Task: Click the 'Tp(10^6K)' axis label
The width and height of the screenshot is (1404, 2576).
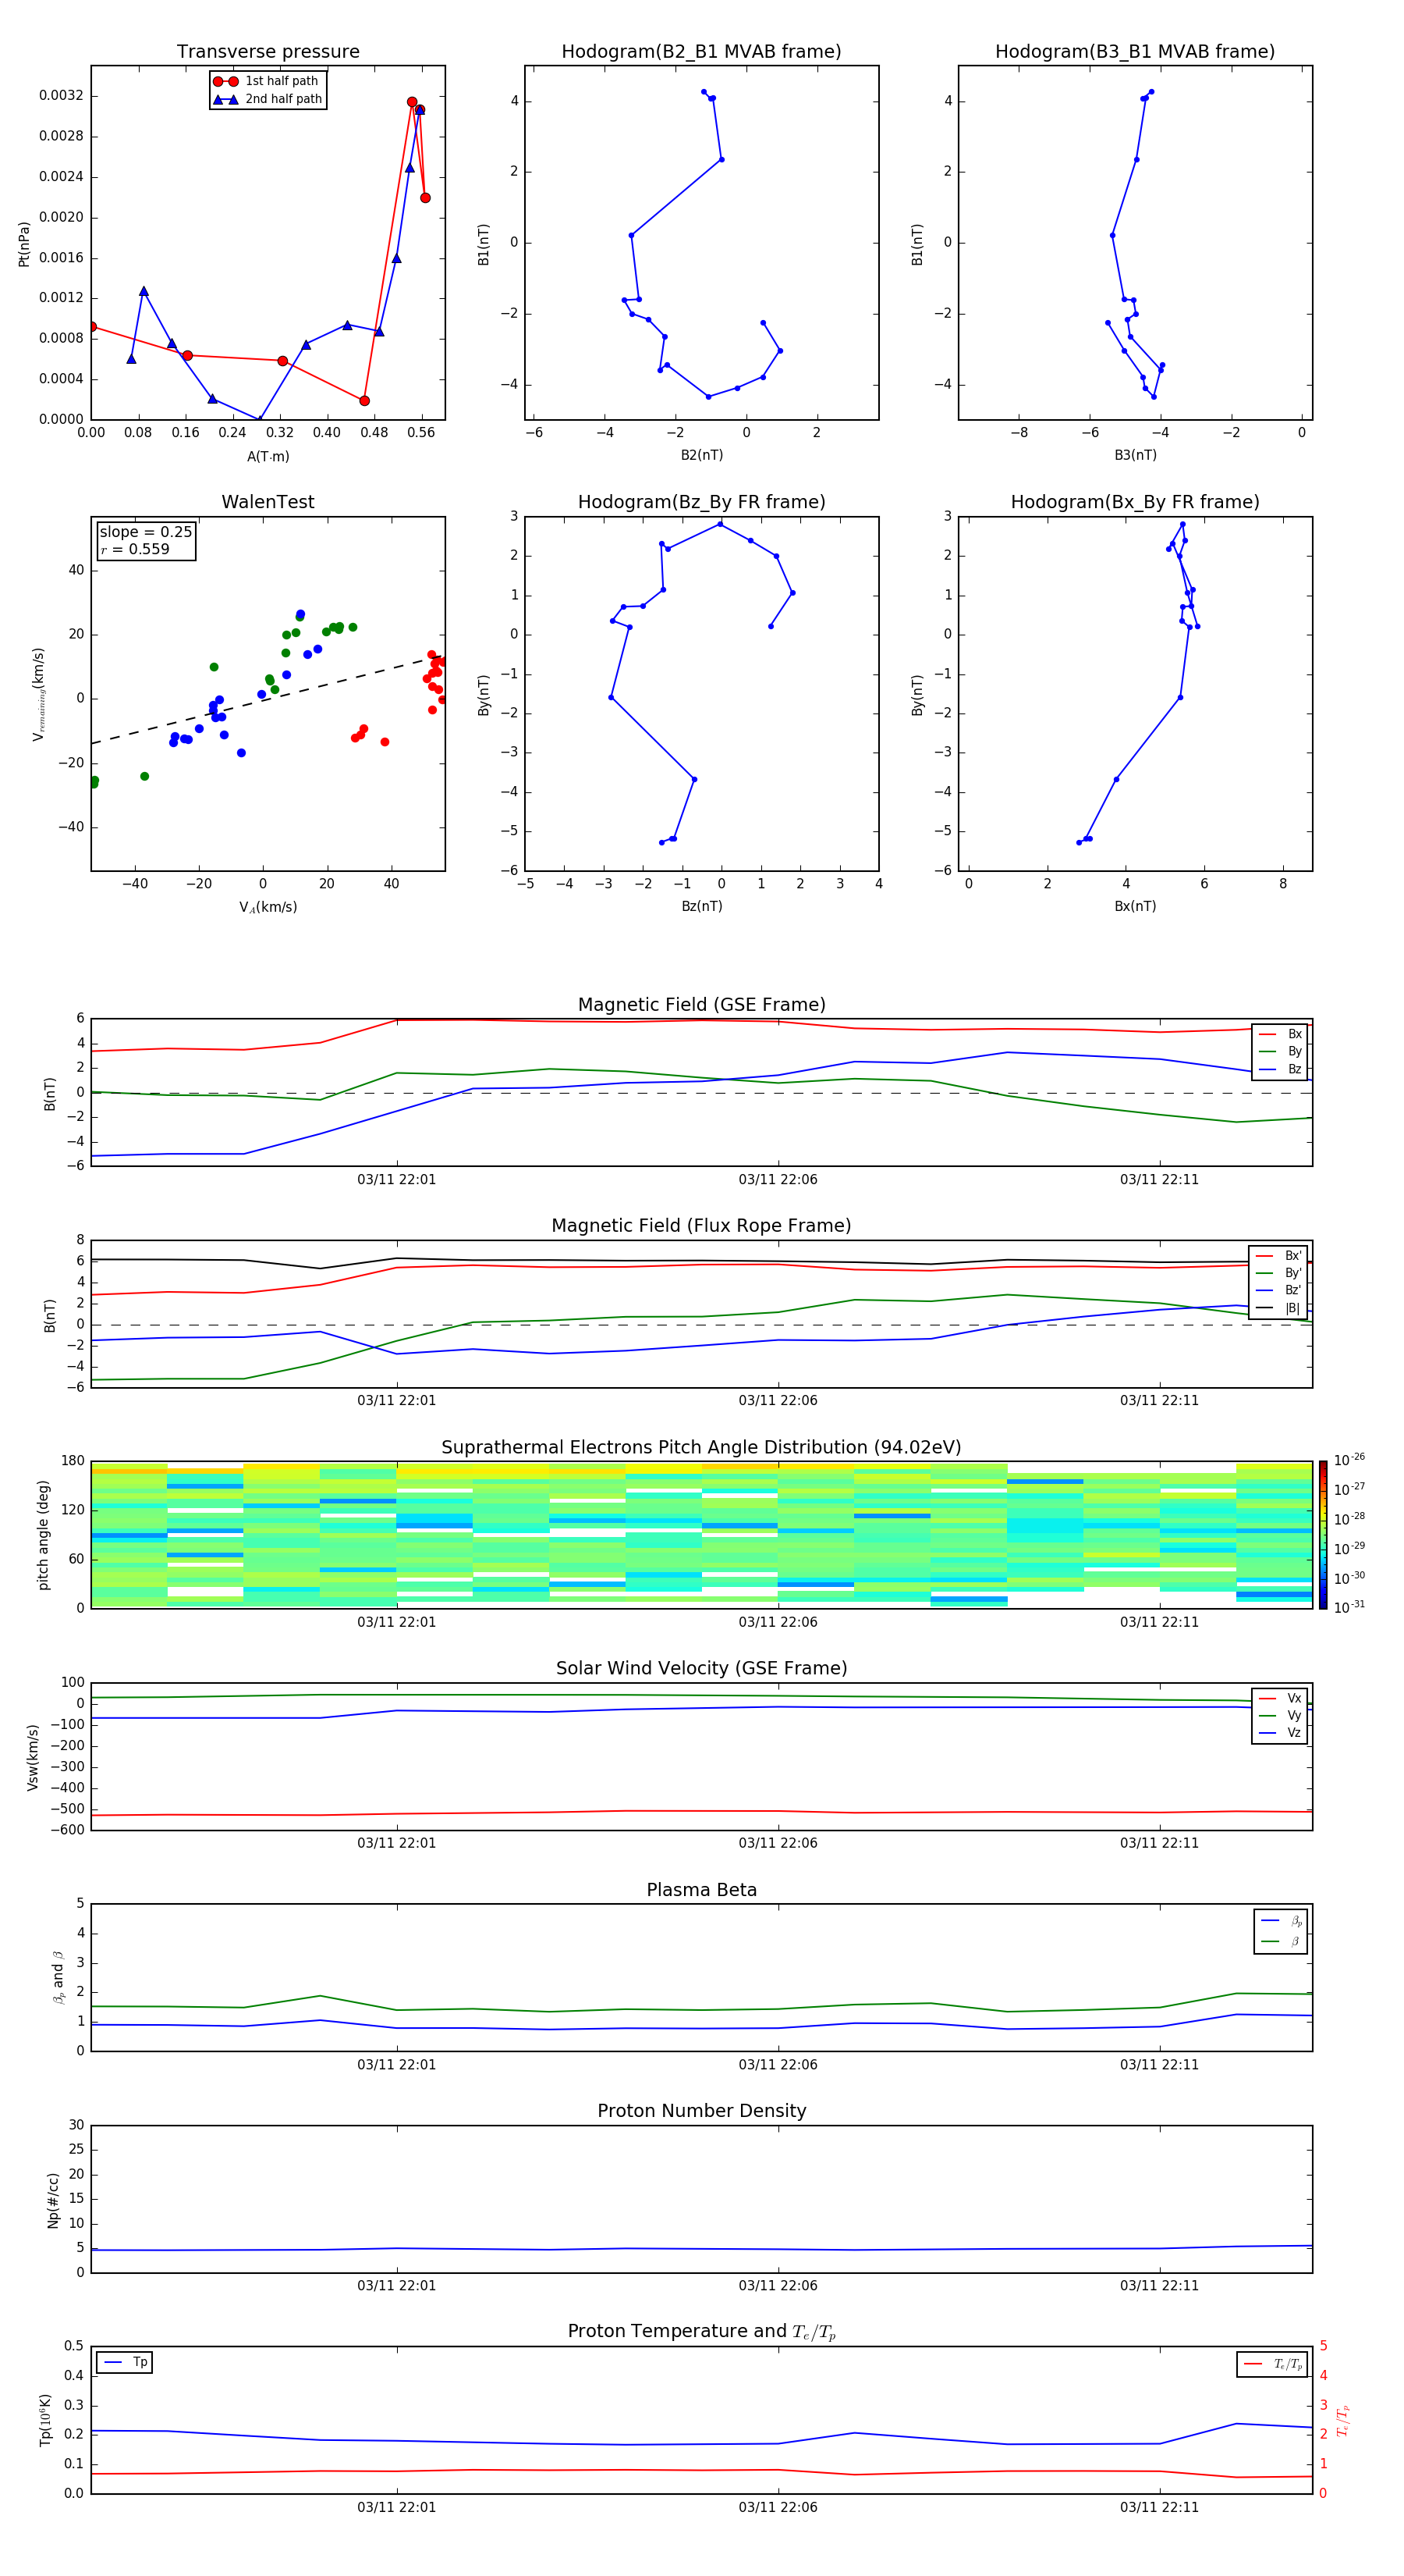Action: coord(45,2420)
